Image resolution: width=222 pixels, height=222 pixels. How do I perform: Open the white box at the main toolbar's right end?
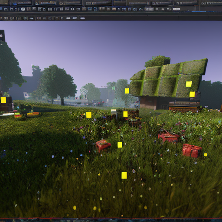click(x=176, y=9)
